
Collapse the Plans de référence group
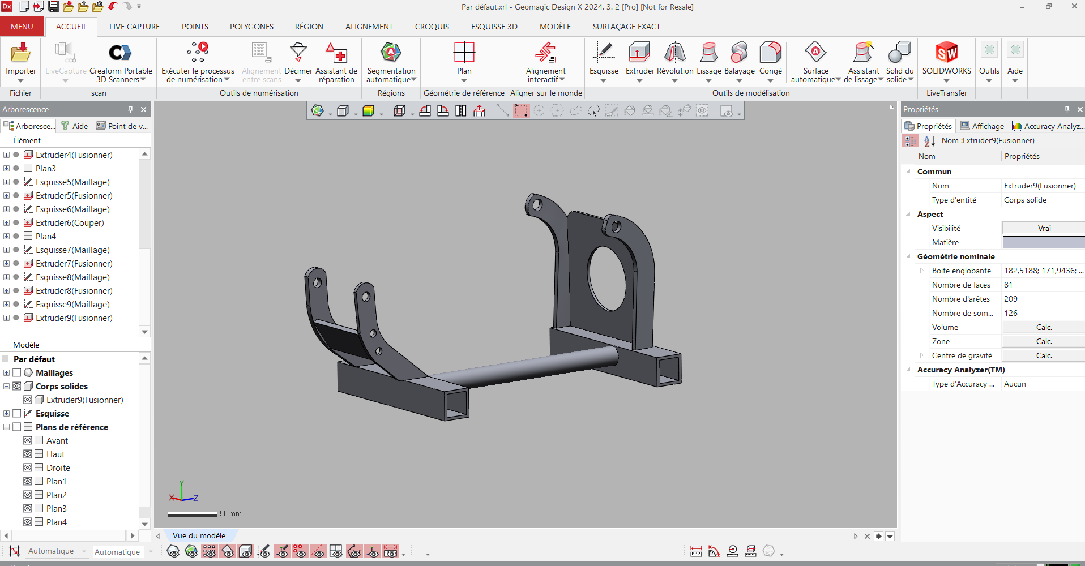pos(6,427)
